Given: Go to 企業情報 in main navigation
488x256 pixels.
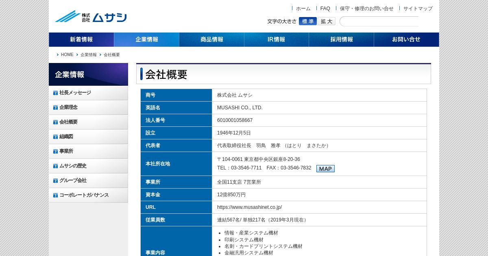Looking at the screenshot, I should [x=146, y=39].
